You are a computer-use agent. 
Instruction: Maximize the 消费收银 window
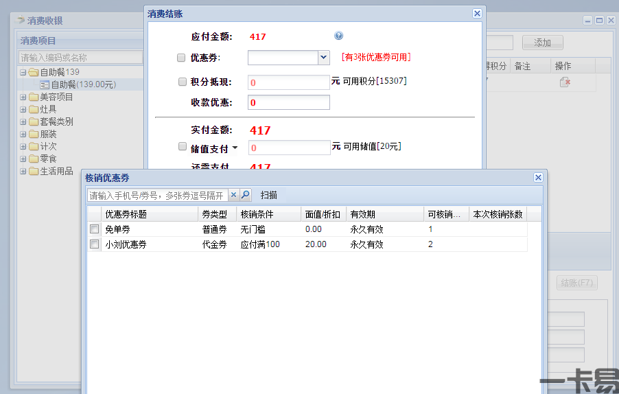(x=599, y=20)
